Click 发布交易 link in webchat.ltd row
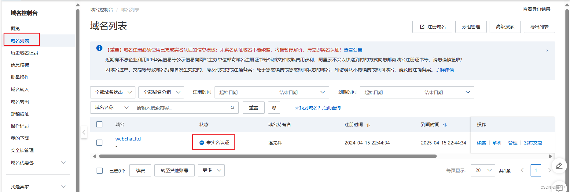 [533, 143]
